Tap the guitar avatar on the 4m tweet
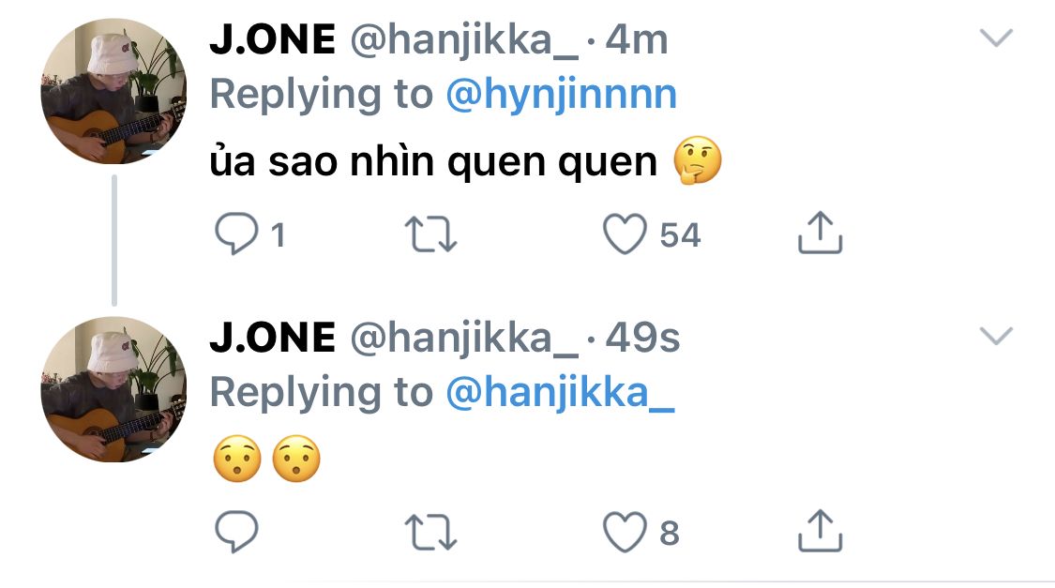The height and width of the screenshot is (588, 1055). [x=113, y=91]
